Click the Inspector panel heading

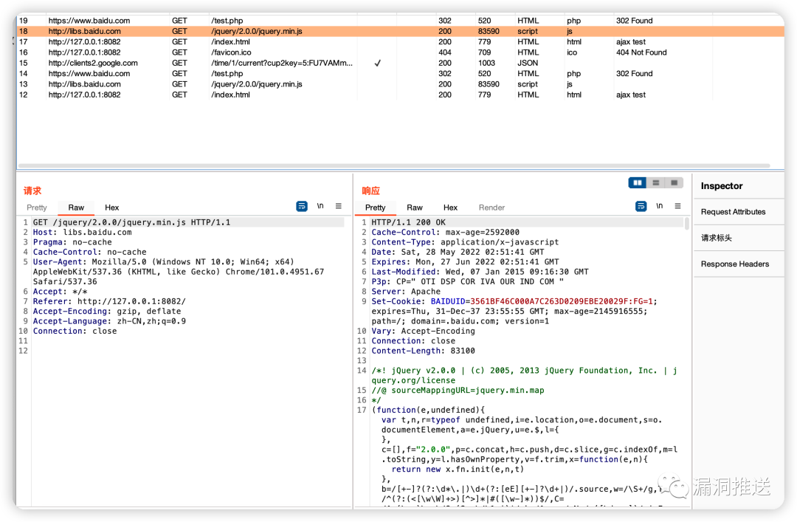[721, 186]
